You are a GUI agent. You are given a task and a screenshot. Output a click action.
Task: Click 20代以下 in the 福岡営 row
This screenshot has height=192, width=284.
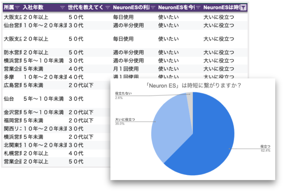[x=81, y=120]
